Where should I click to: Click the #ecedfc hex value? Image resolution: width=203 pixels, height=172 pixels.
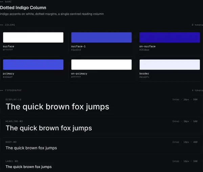point(144,77)
